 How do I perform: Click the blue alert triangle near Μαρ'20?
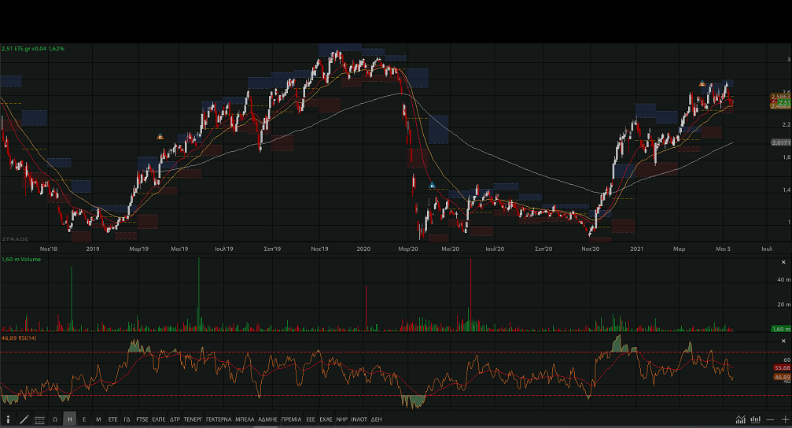(x=432, y=186)
